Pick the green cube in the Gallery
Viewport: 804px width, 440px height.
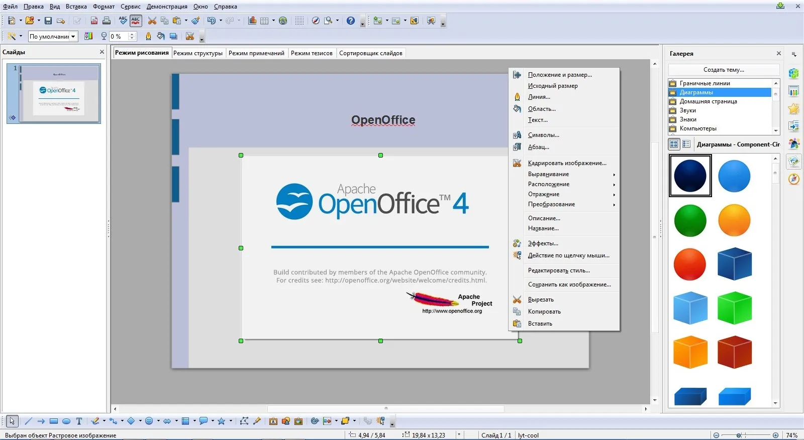(x=734, y=308)
